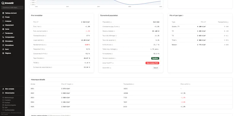The image size is (237, 116).
Task: Click the info icon beside TEOM
Action: click(x=39, y=63)
